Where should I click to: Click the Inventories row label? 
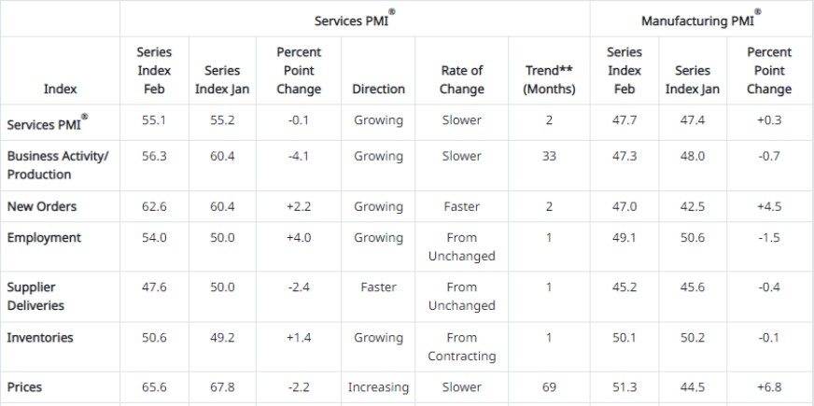[x=40, y=338]
